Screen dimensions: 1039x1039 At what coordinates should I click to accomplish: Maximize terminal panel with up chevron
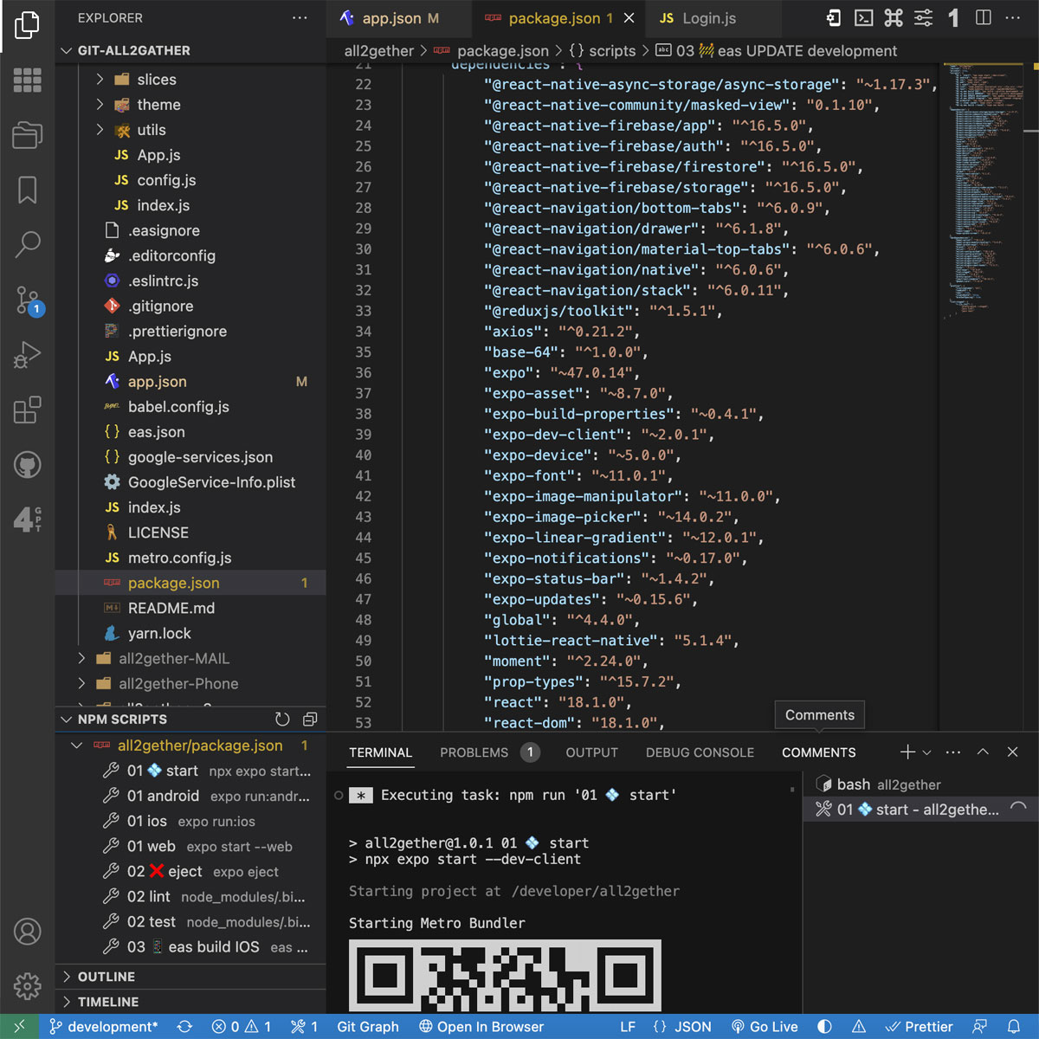[x=983, y=752]
